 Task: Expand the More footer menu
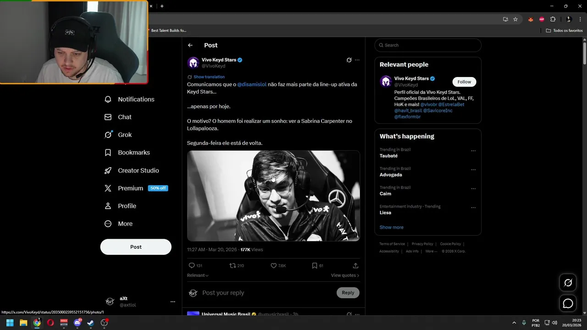coord(431,251)
